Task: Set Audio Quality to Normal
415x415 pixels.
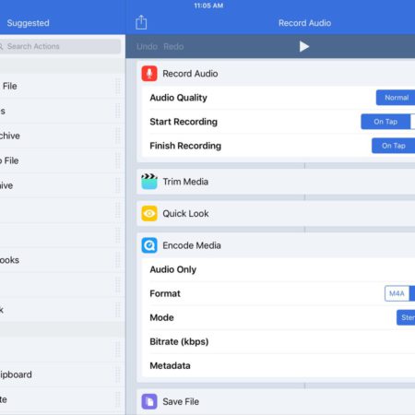Action: point(396,98)
